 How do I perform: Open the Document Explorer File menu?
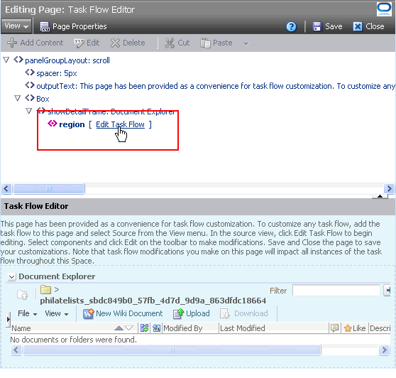27,314
